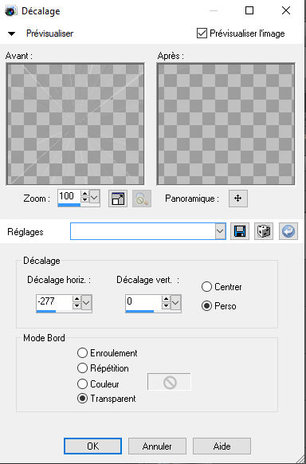The image size is (306, 464).
Task: Toggle the Prévisualiser l'image checkbox
Action: (x=202, y=33)
